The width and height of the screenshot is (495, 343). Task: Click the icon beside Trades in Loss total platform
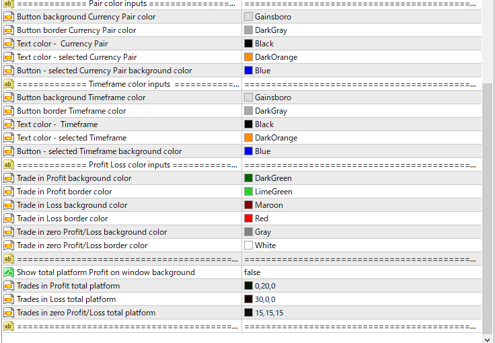tap(9, 299)
